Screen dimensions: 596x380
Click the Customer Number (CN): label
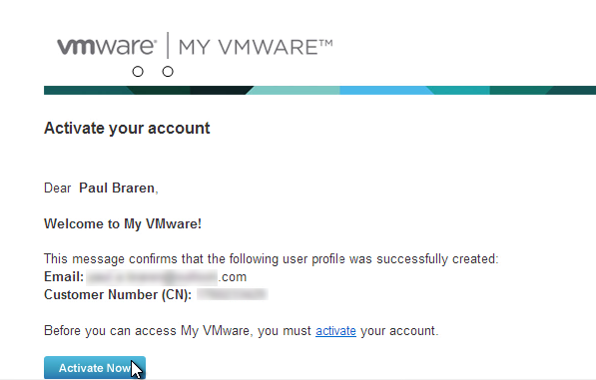(118, 294)
